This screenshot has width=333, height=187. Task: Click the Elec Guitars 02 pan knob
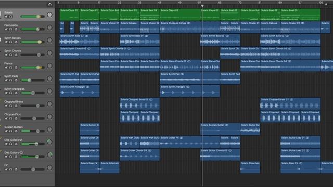coord(49,155)
